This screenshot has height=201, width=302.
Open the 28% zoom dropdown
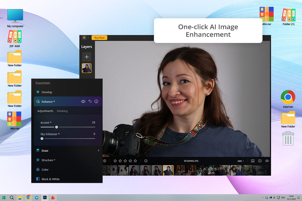pos(241,161)
